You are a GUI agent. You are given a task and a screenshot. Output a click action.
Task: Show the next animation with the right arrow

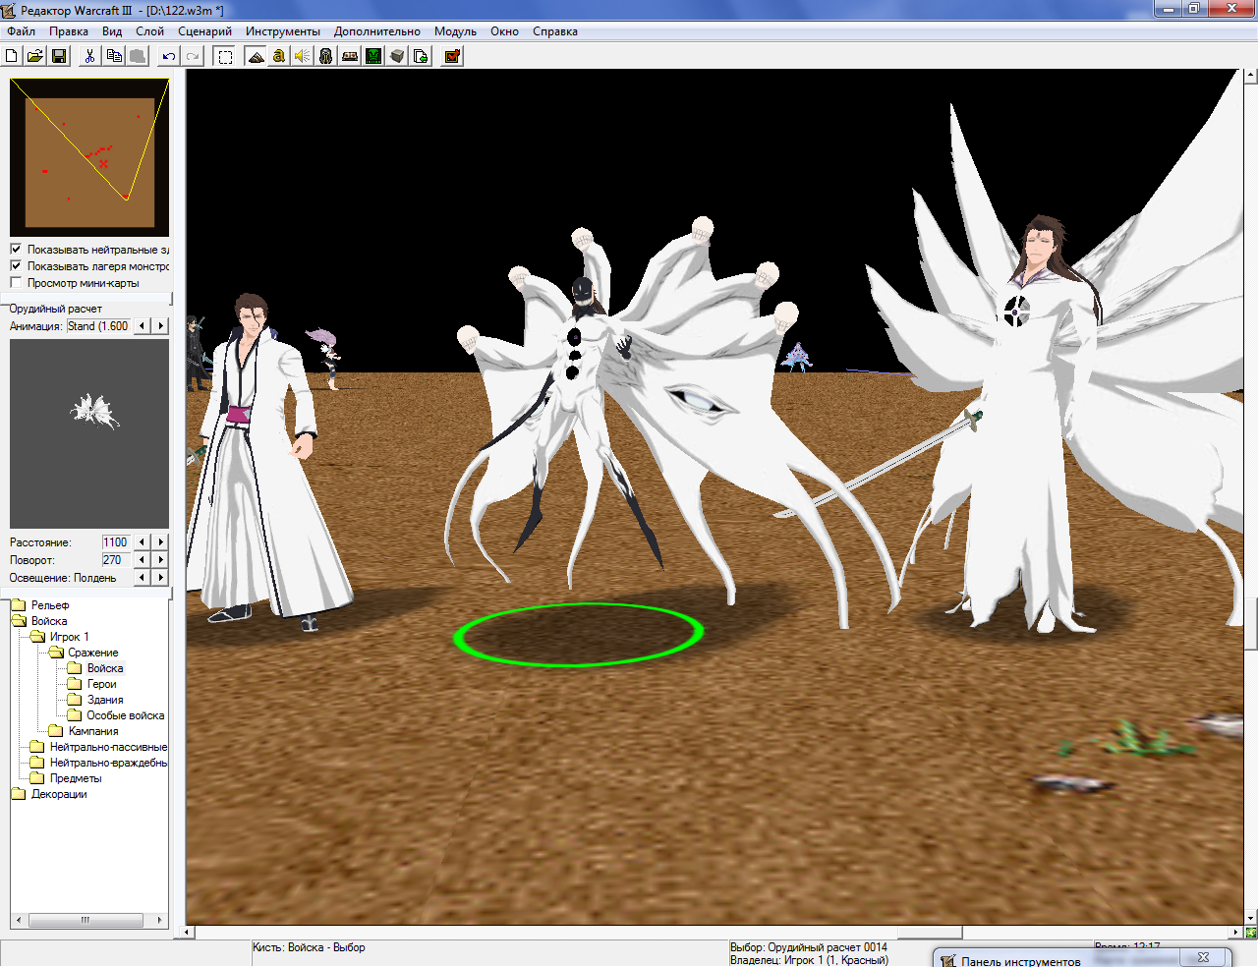pos(161,326)
